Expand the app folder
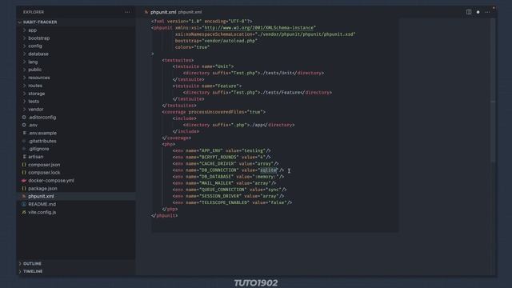 [x=24, y=30]
